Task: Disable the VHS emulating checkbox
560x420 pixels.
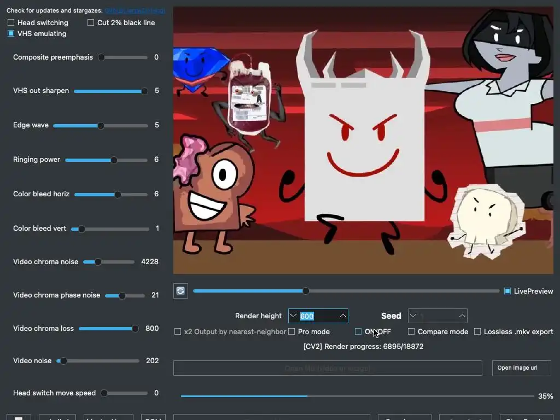Action: pyautogui.click(x=11, y=33)
